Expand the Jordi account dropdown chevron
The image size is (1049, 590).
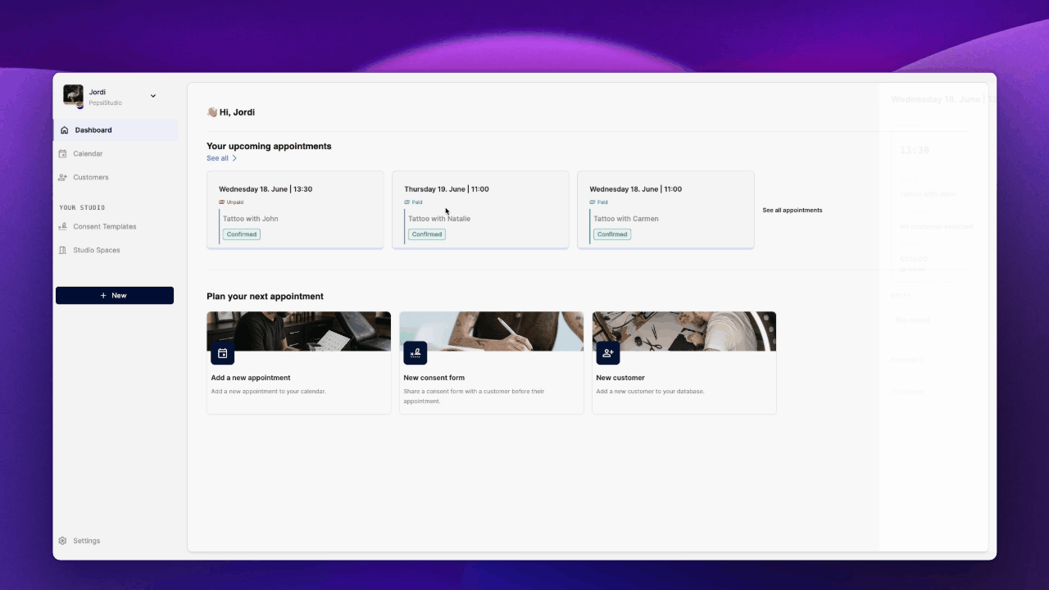(x=153, y=96)
